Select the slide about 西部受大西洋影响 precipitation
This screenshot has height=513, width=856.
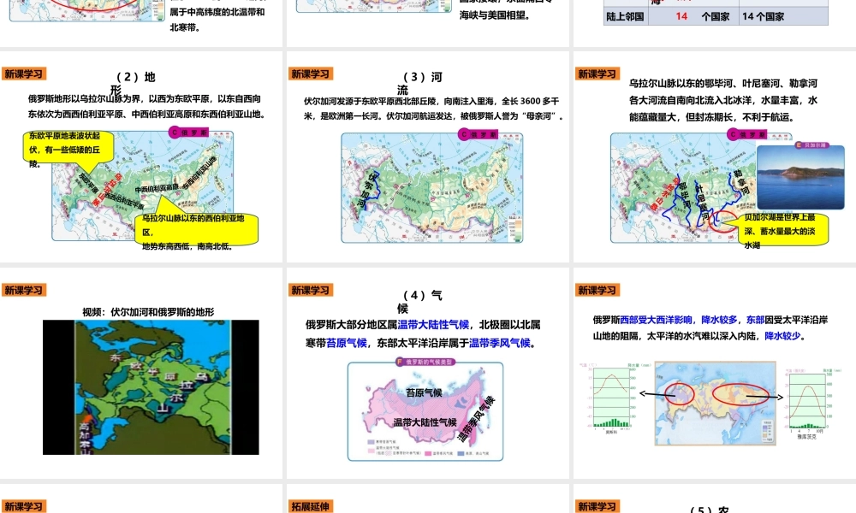pyautogui.click(x=715, y=373)
